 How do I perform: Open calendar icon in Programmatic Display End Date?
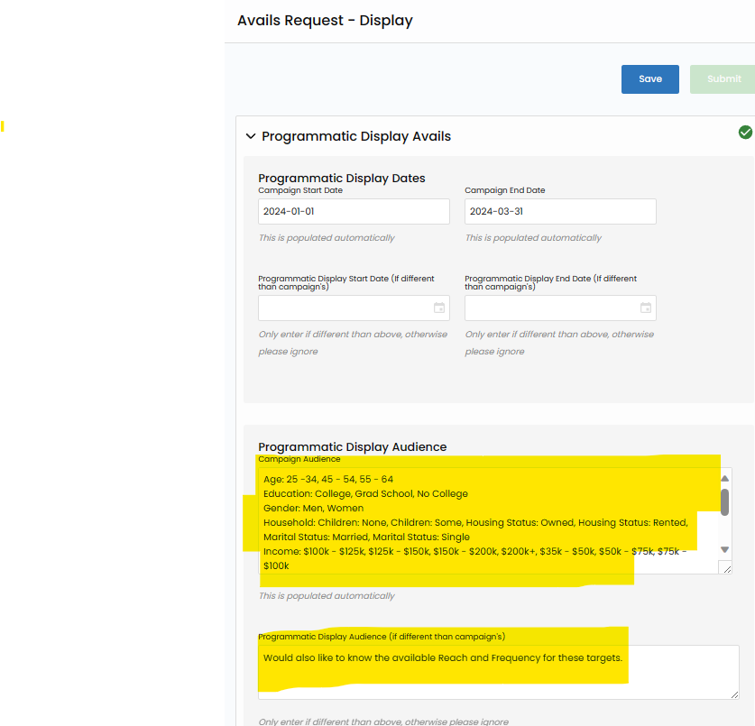tap(646, 308)
